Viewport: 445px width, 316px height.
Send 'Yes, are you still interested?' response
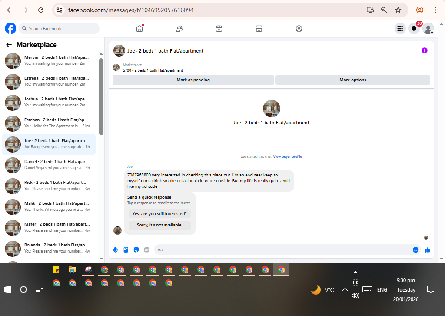coord(160,214)
